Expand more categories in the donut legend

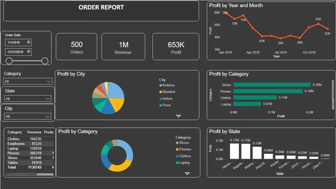[187, 173]
